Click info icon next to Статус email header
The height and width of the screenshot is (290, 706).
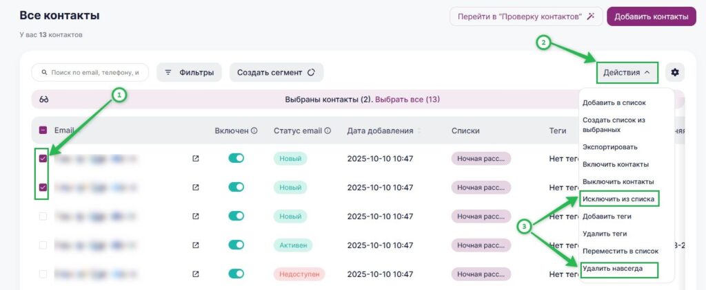coord(327,131)
